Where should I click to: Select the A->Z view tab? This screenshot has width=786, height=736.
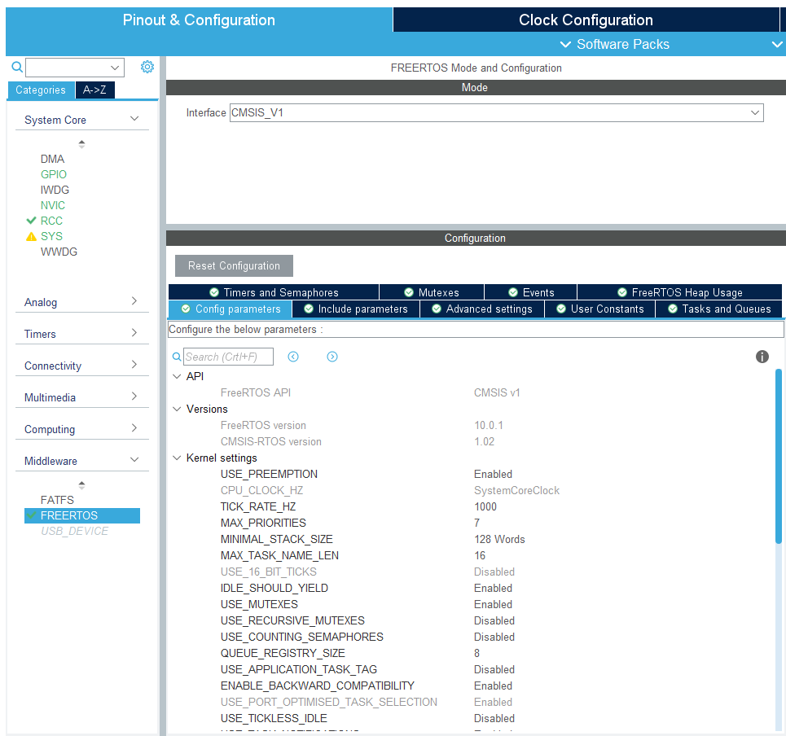tap(94, 90)
